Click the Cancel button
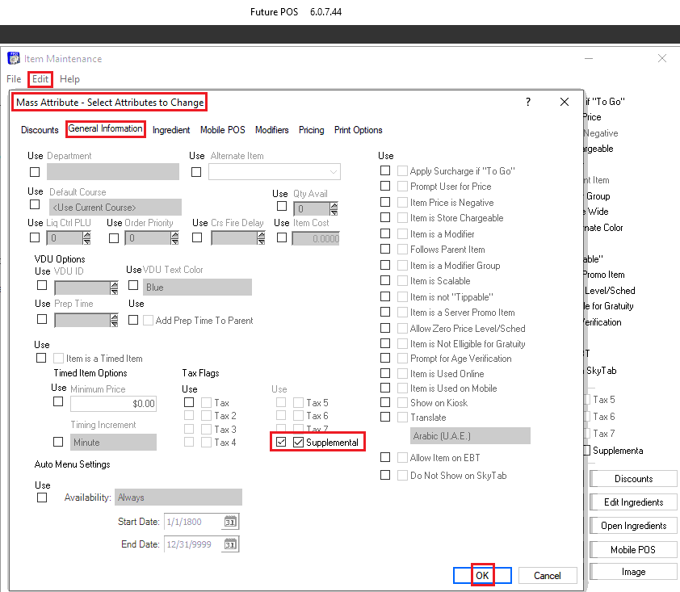The image size is (680, 592). coord(548,575)
